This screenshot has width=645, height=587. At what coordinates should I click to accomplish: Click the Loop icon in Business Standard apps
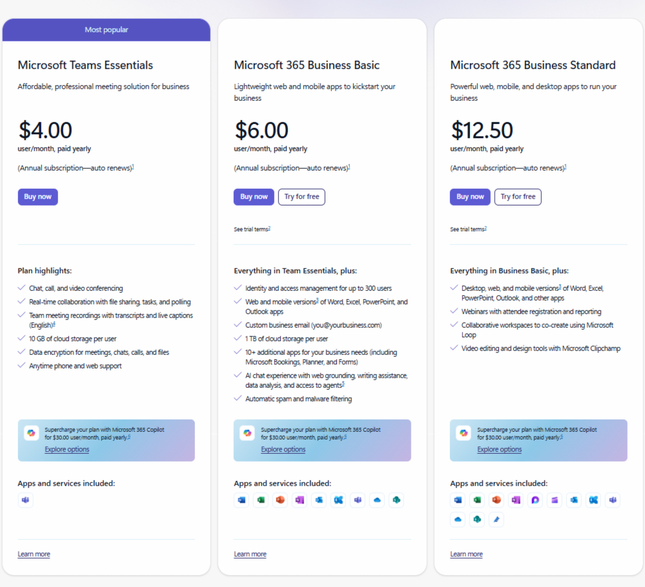pyautogui.click(x=535, y=500)
